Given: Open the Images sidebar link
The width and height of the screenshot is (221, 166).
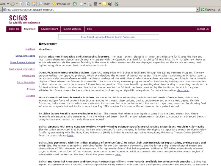Looking at the screenshot, I should 31,89.
